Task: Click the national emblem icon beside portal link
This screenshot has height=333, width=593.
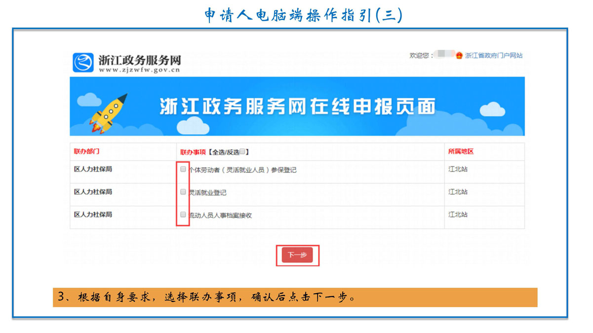Action: click(459, 56)
